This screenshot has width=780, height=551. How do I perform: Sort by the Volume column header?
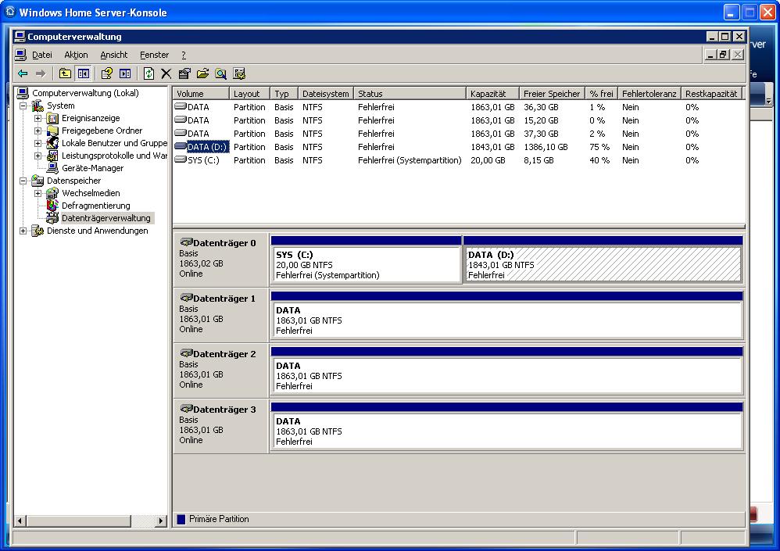201,94
